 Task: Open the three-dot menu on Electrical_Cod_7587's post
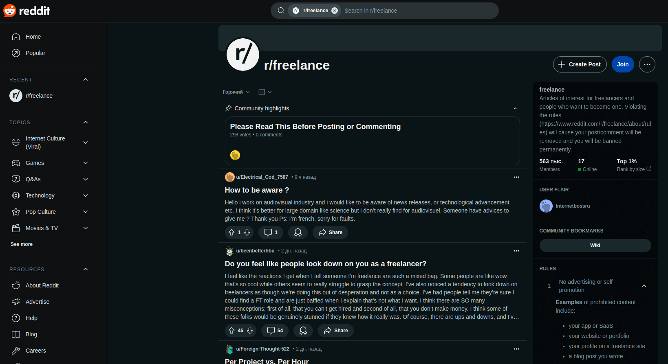(x=516, y=177)
